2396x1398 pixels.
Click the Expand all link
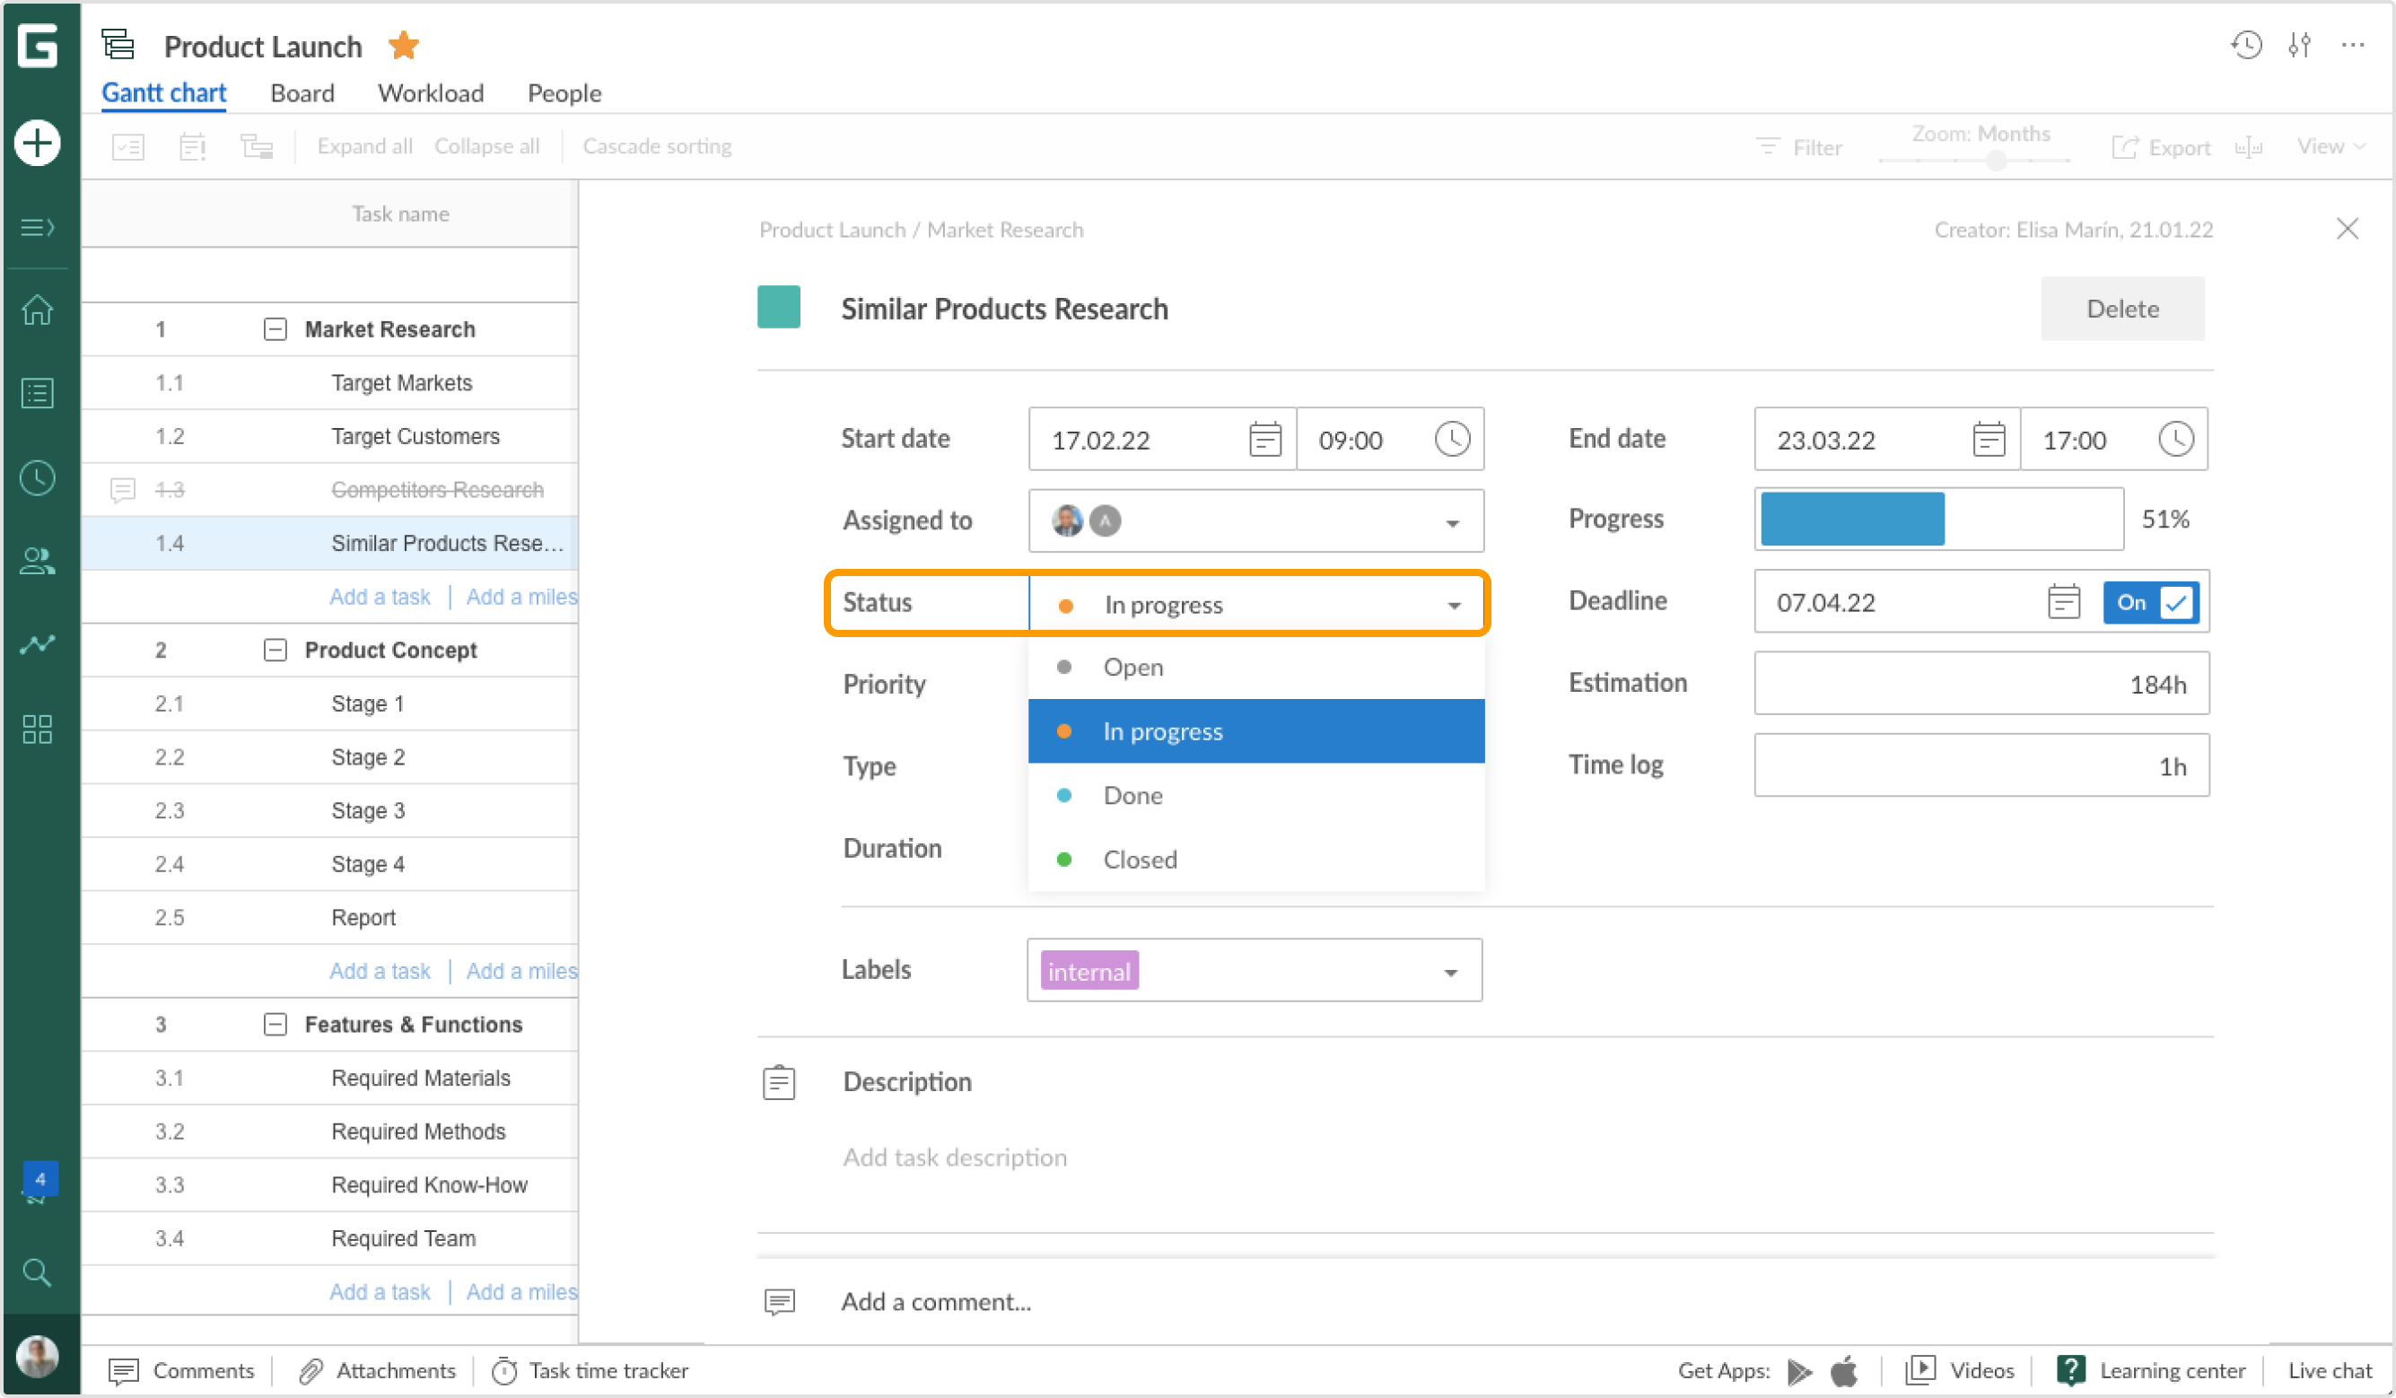[365, 145]
